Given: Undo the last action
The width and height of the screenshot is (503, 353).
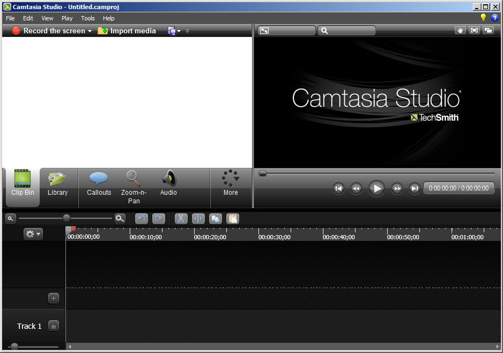Looking at the screenshot, I should coord(142,219).
